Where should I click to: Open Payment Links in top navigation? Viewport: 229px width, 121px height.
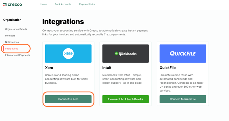[87, 4]
